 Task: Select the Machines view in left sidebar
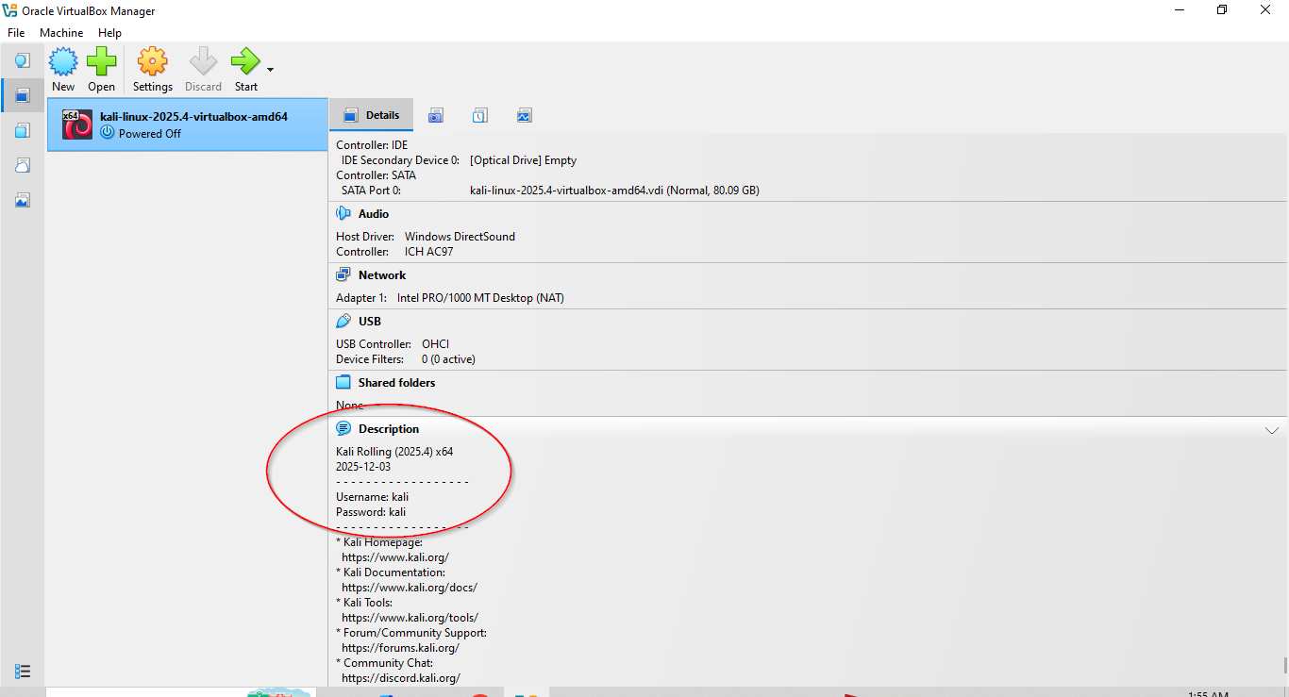coord(23,95)
